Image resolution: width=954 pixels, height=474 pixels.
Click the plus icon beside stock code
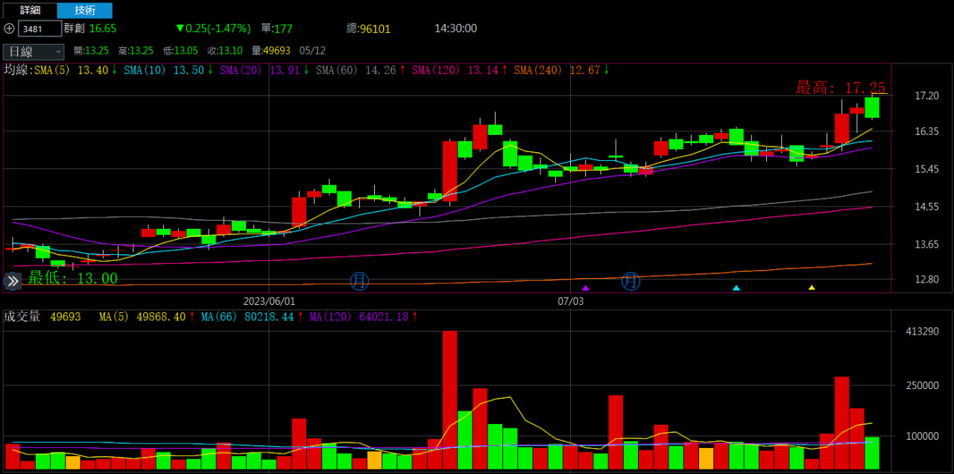9,29
